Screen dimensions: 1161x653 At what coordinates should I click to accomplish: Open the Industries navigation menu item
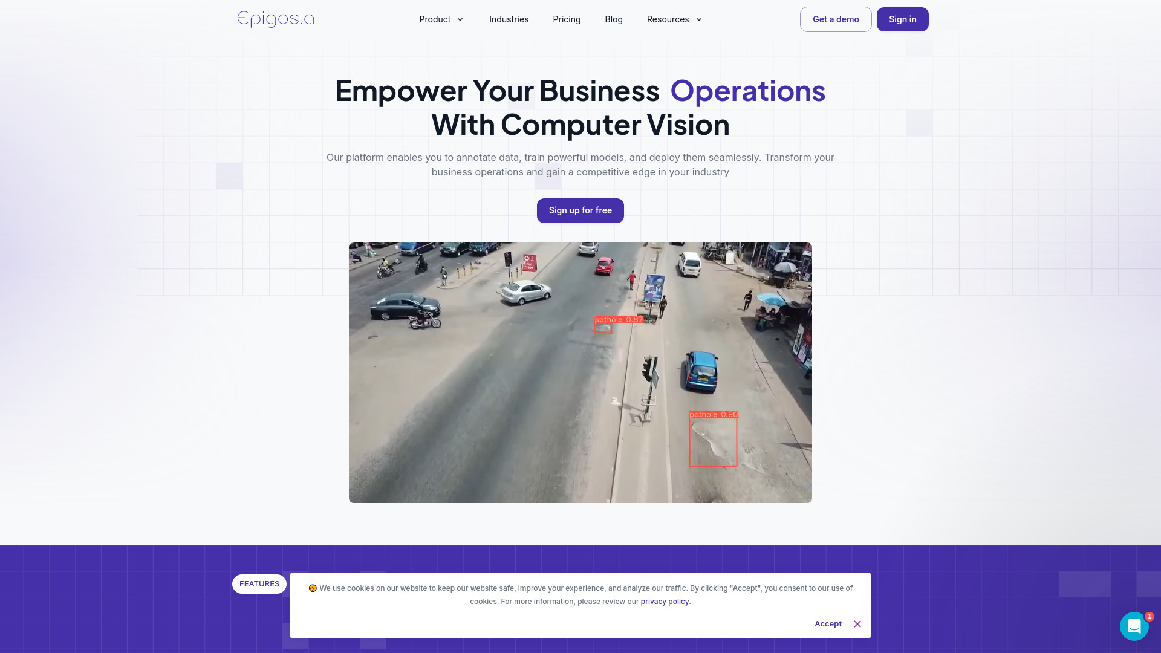509,19
